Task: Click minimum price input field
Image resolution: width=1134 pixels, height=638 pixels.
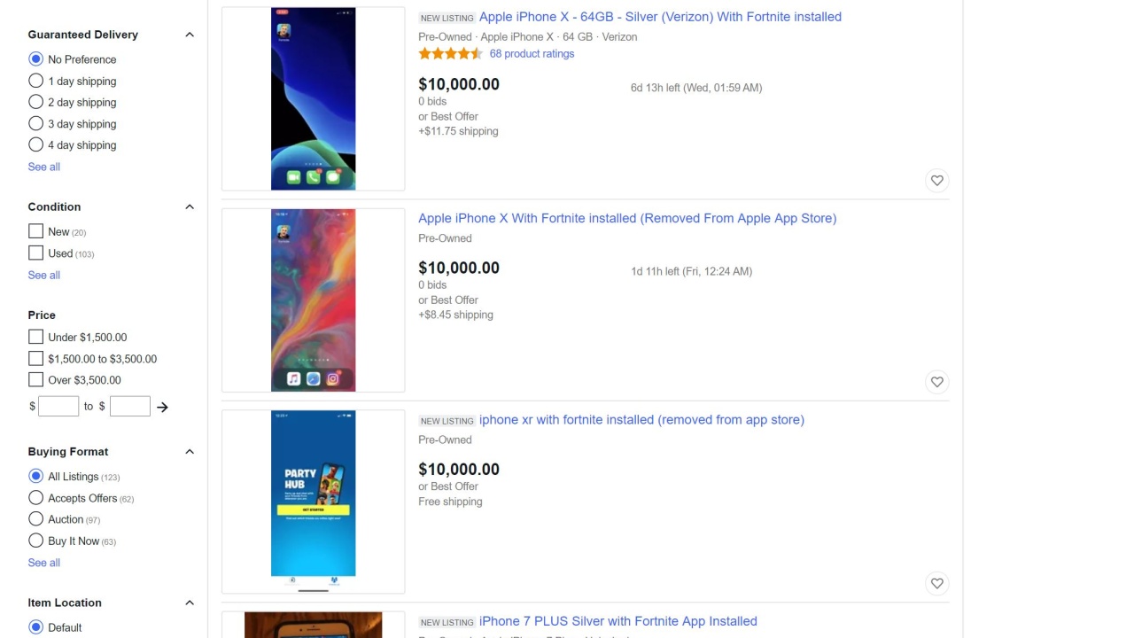Action: pyautogui.click(x=58, y=407)
